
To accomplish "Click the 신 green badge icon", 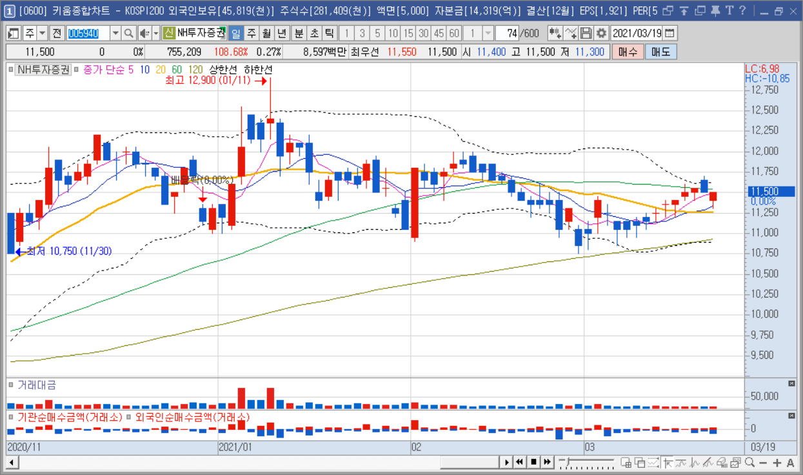I will pyautogui.click(x=168, y=33).
